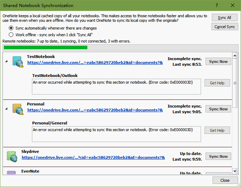Screen dimensions: 241x187
Task: Click the Remote notebooks status summary text
Action: coord(66,41)
